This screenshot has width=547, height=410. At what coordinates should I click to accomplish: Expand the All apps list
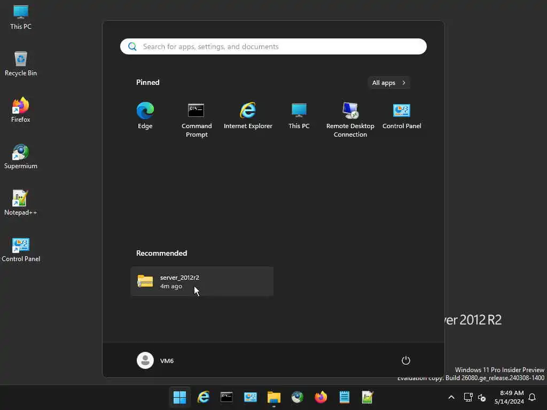tap(389, 83)
